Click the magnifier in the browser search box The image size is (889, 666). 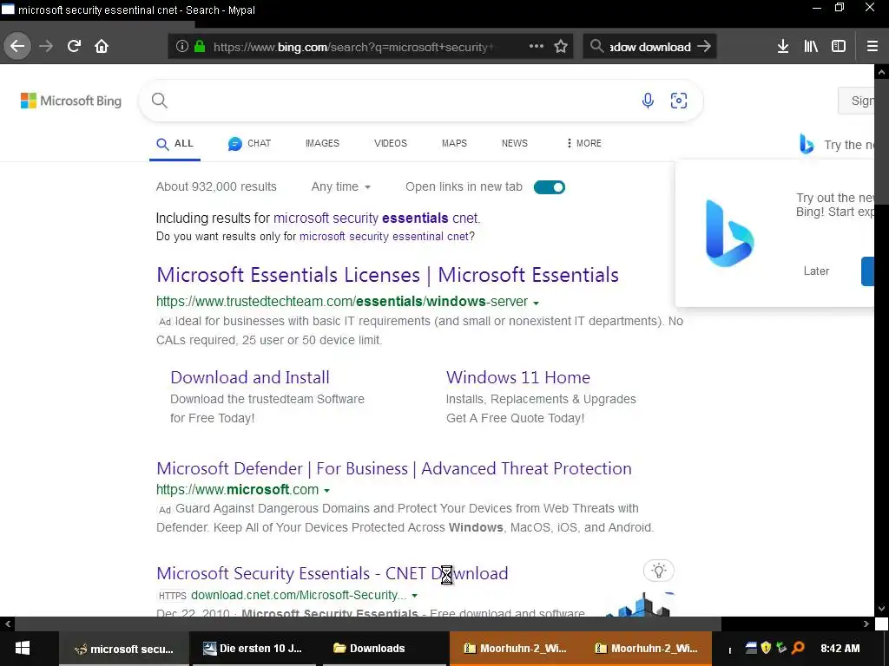click(x=596, y=46)
